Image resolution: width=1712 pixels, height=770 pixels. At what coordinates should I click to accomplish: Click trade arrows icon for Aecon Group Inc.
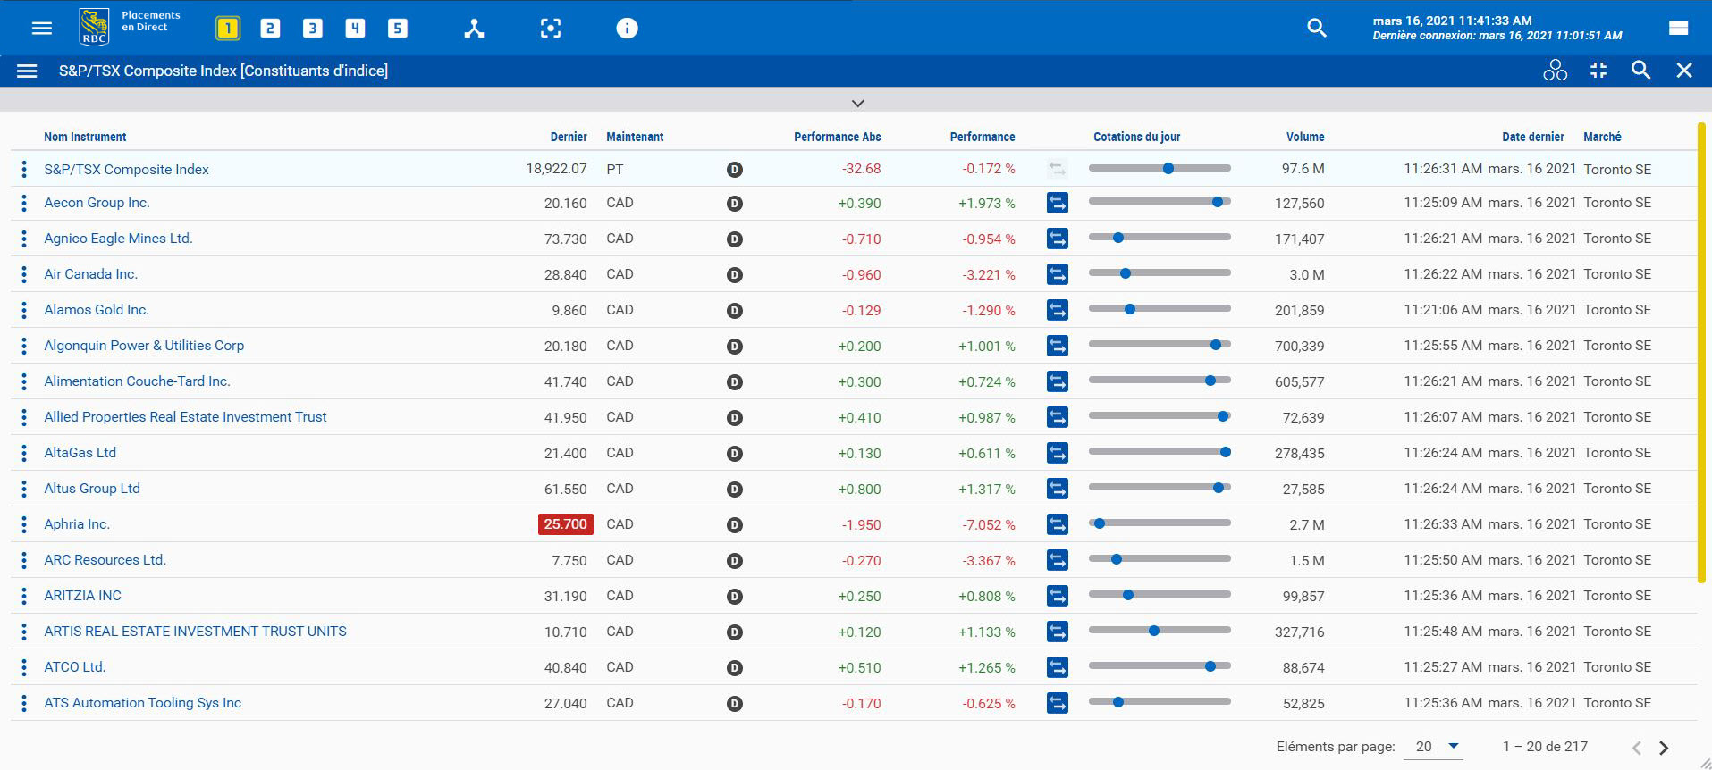click(x=1058, y=203)
